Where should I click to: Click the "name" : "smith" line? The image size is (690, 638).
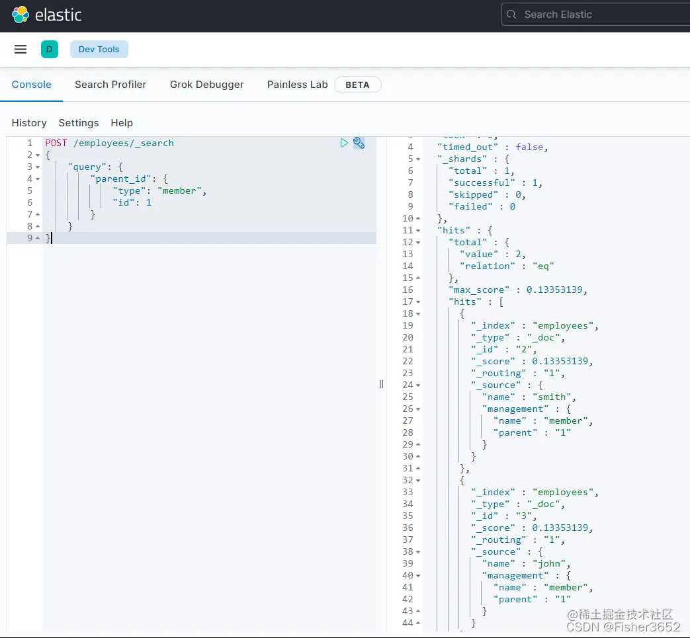(x=529, y=397)
